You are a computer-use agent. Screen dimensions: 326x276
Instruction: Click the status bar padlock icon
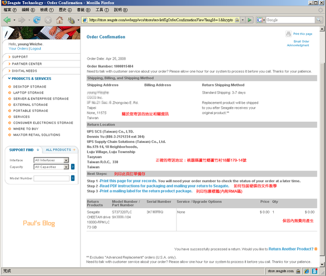coord(298,271)
